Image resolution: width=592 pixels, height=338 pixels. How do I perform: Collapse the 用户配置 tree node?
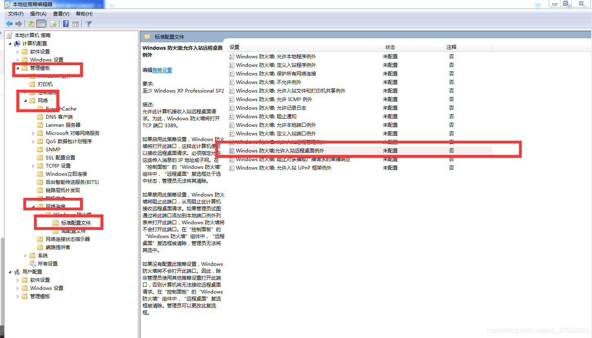pos(10,272)
